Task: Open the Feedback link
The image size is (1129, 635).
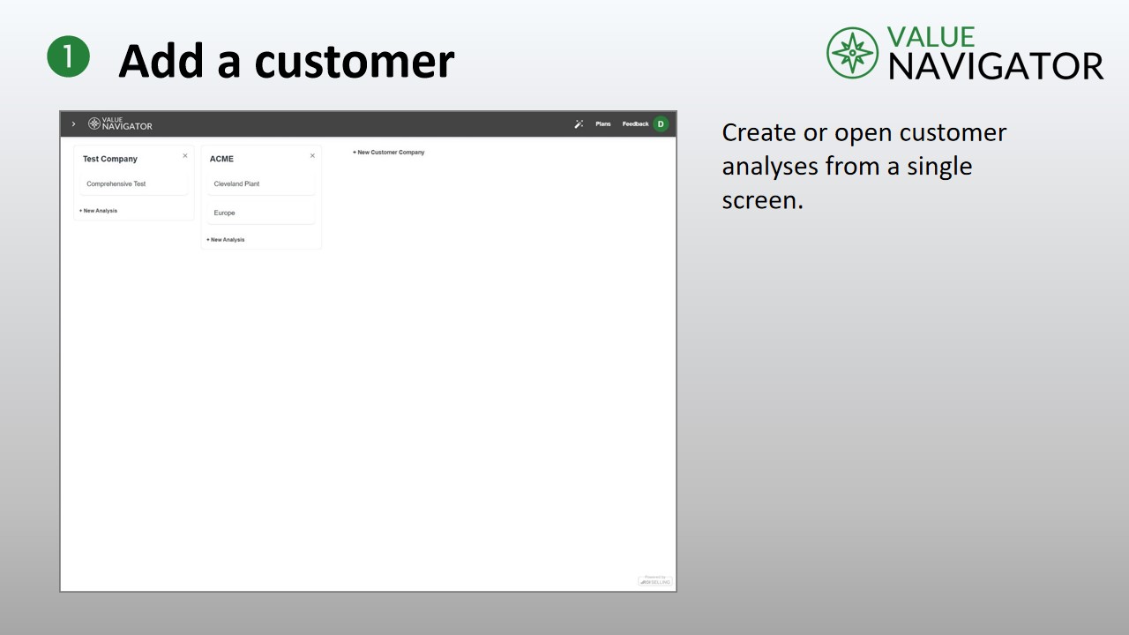Action: (x=635, y=124)
